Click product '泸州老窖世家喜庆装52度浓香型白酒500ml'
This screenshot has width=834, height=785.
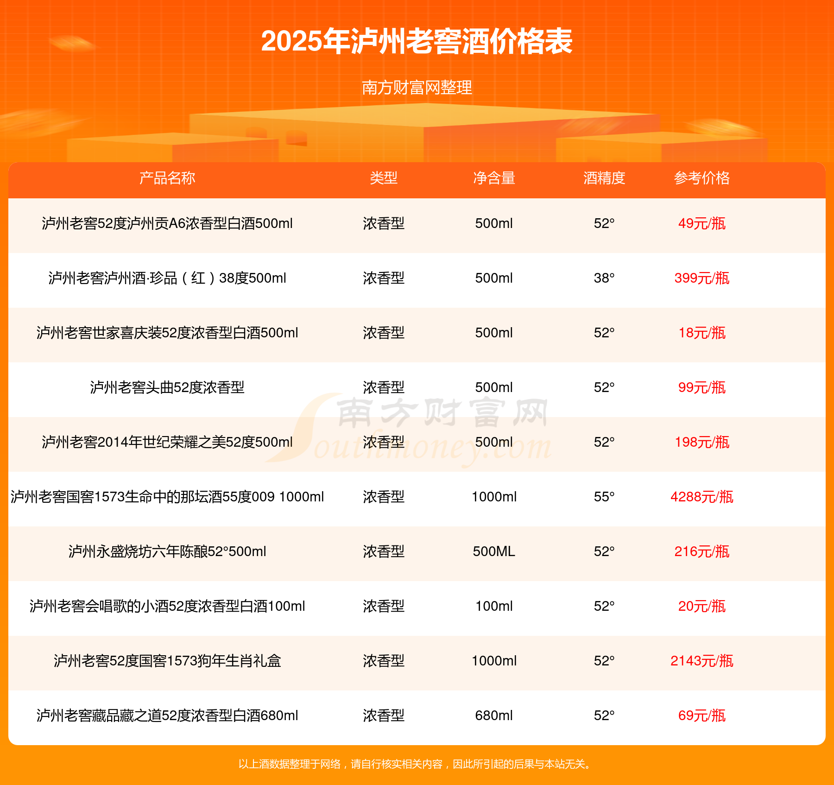coord(167,333)
